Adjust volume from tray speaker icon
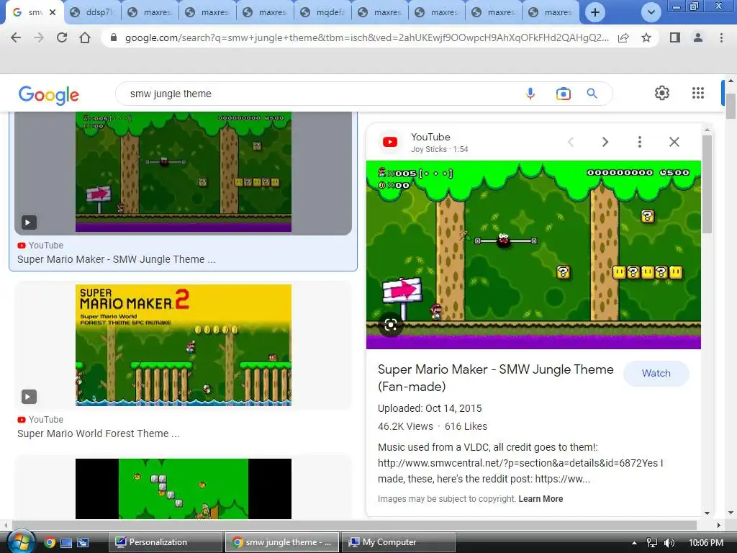737x553 pixels. click(669, 543)
